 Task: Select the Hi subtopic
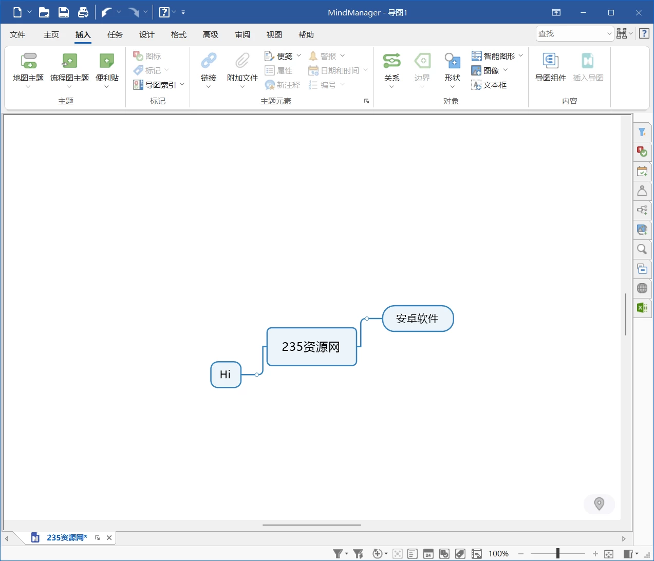[x=226, y=375]
